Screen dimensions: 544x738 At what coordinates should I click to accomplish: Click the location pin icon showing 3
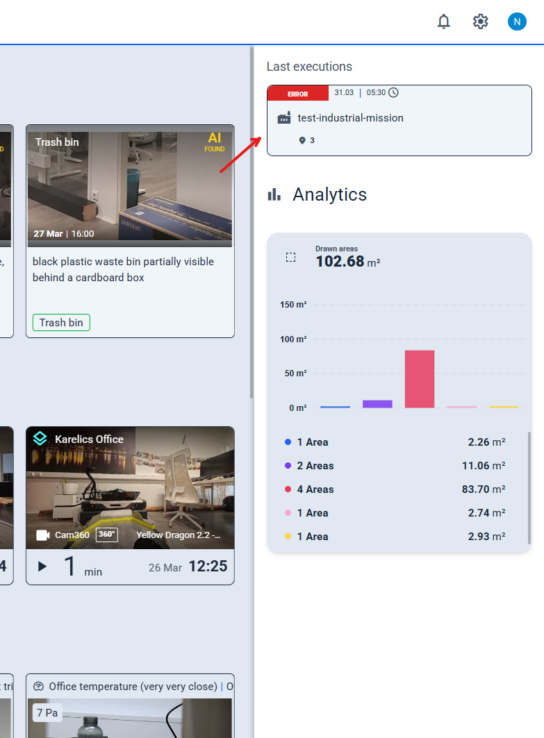point(302,140)
